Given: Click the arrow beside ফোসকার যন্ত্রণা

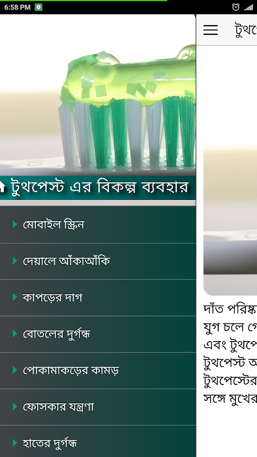Looking at the screenshot, I should click(15, 406).
